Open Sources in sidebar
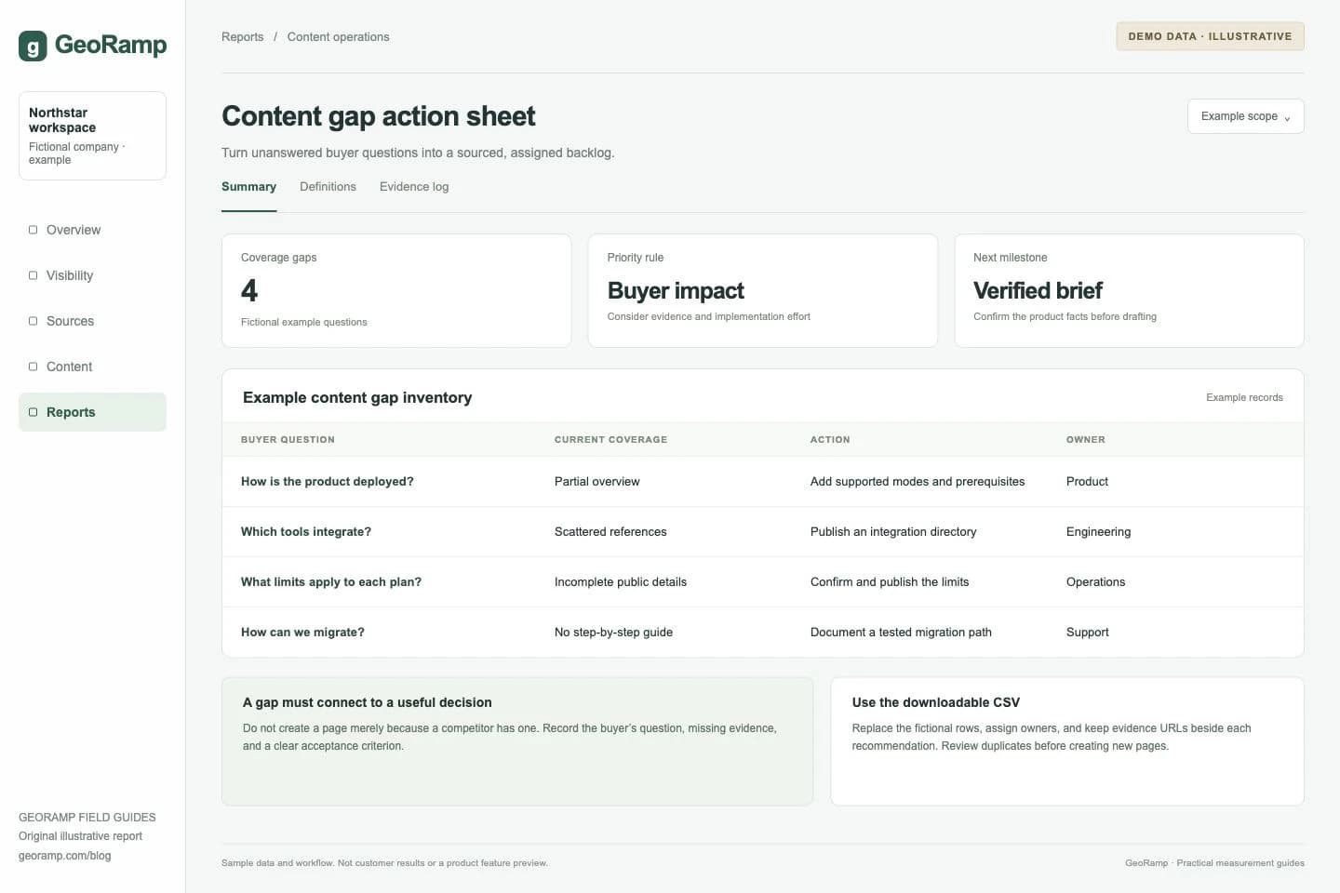The height and width of the screenshot is (893, 1340). [92, 321]
